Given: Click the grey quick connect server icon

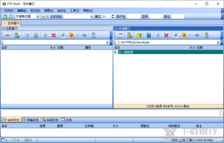Looking at the screenshot, I should click(11, 16).
